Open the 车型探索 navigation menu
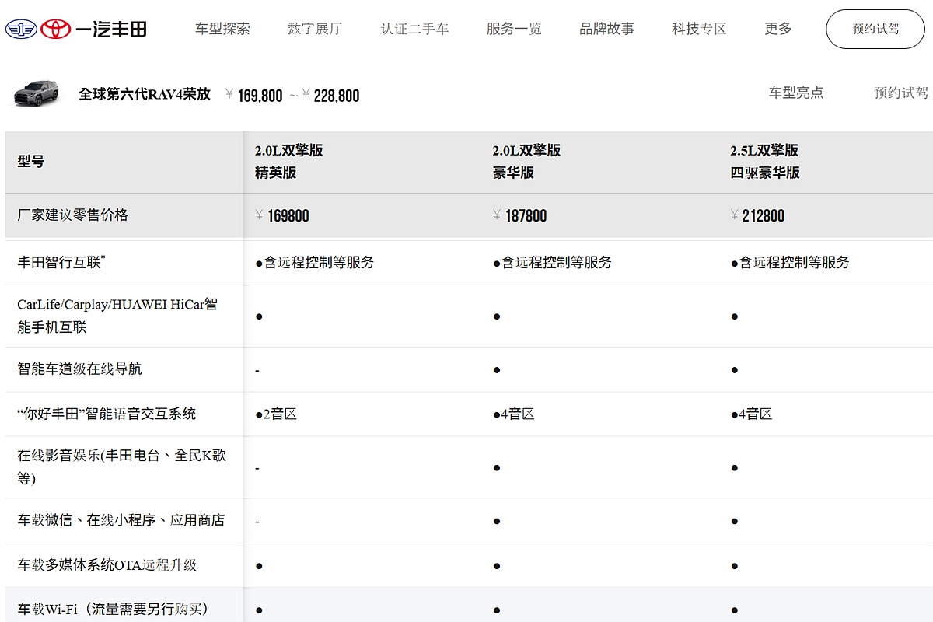 pyautogui.click(x=222, y=29)
